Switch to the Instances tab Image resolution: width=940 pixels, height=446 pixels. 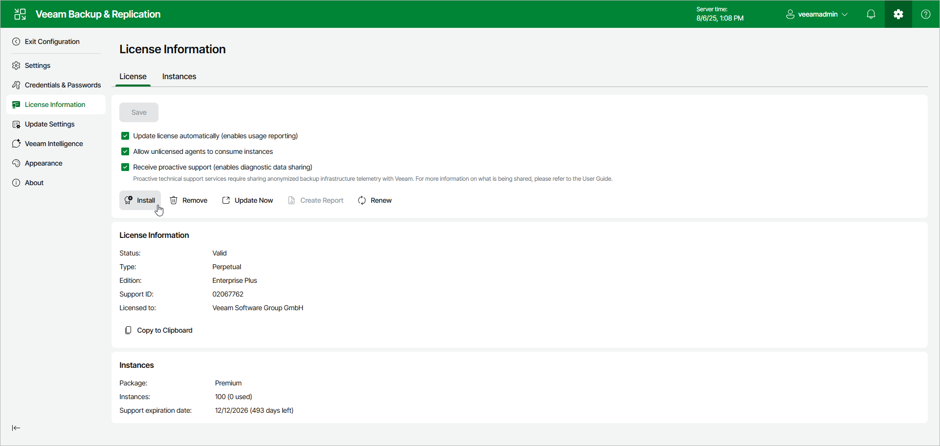pyautogui.click(x=179, y=77)
